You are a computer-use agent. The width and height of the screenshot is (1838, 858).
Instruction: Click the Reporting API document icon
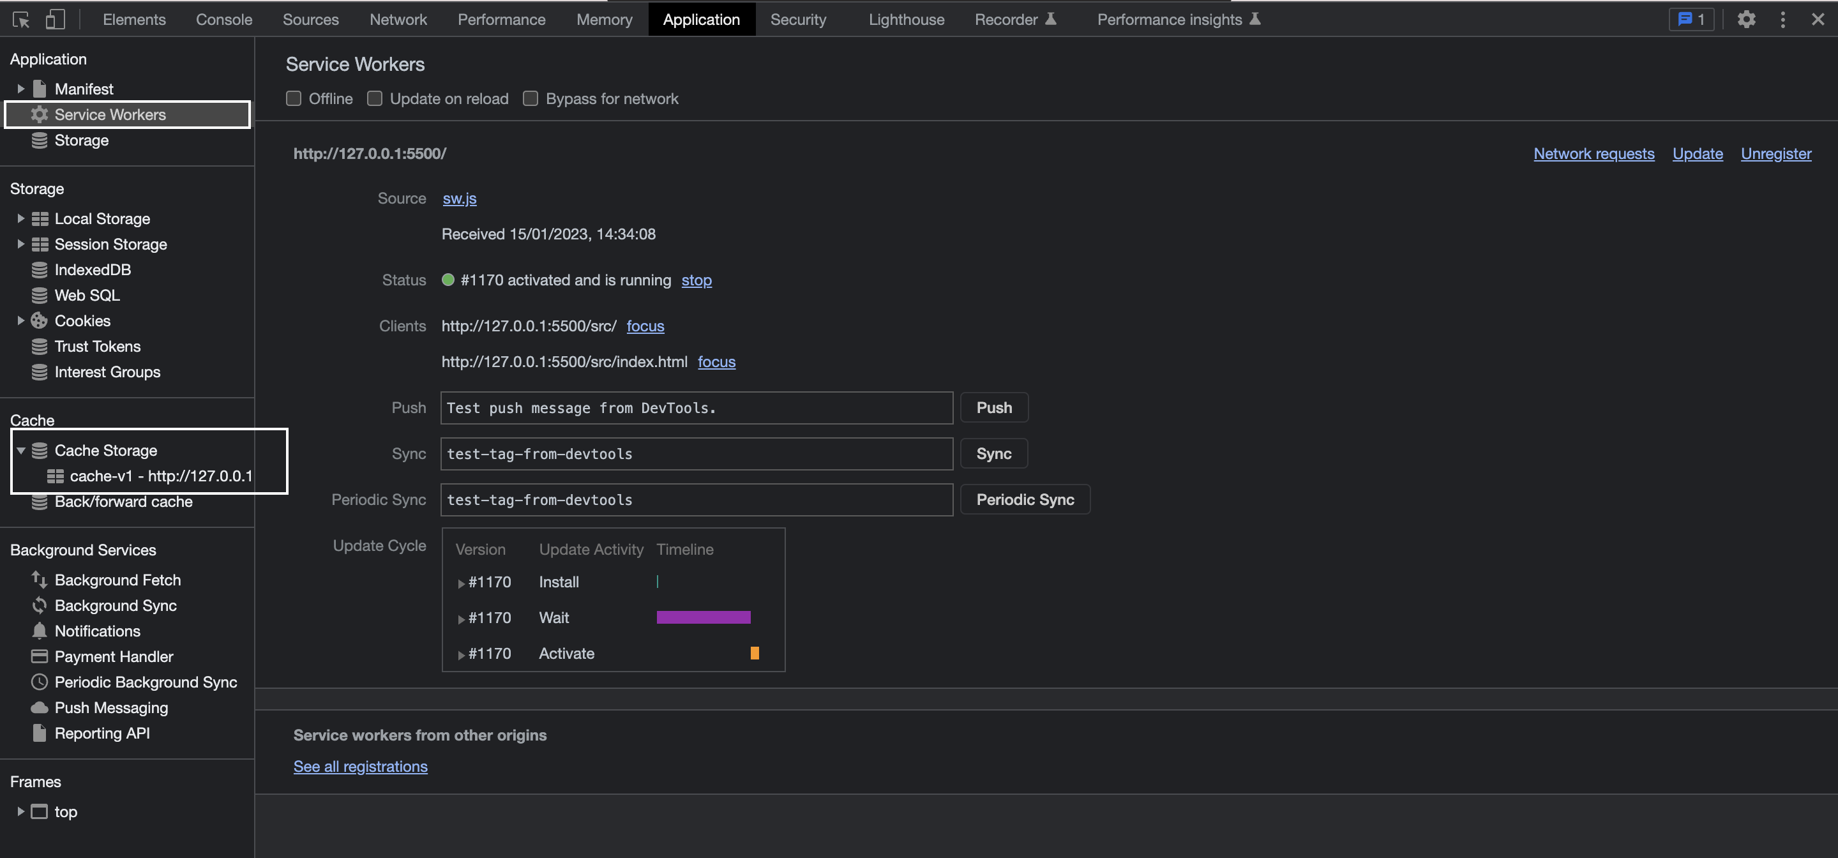point(39,734)
